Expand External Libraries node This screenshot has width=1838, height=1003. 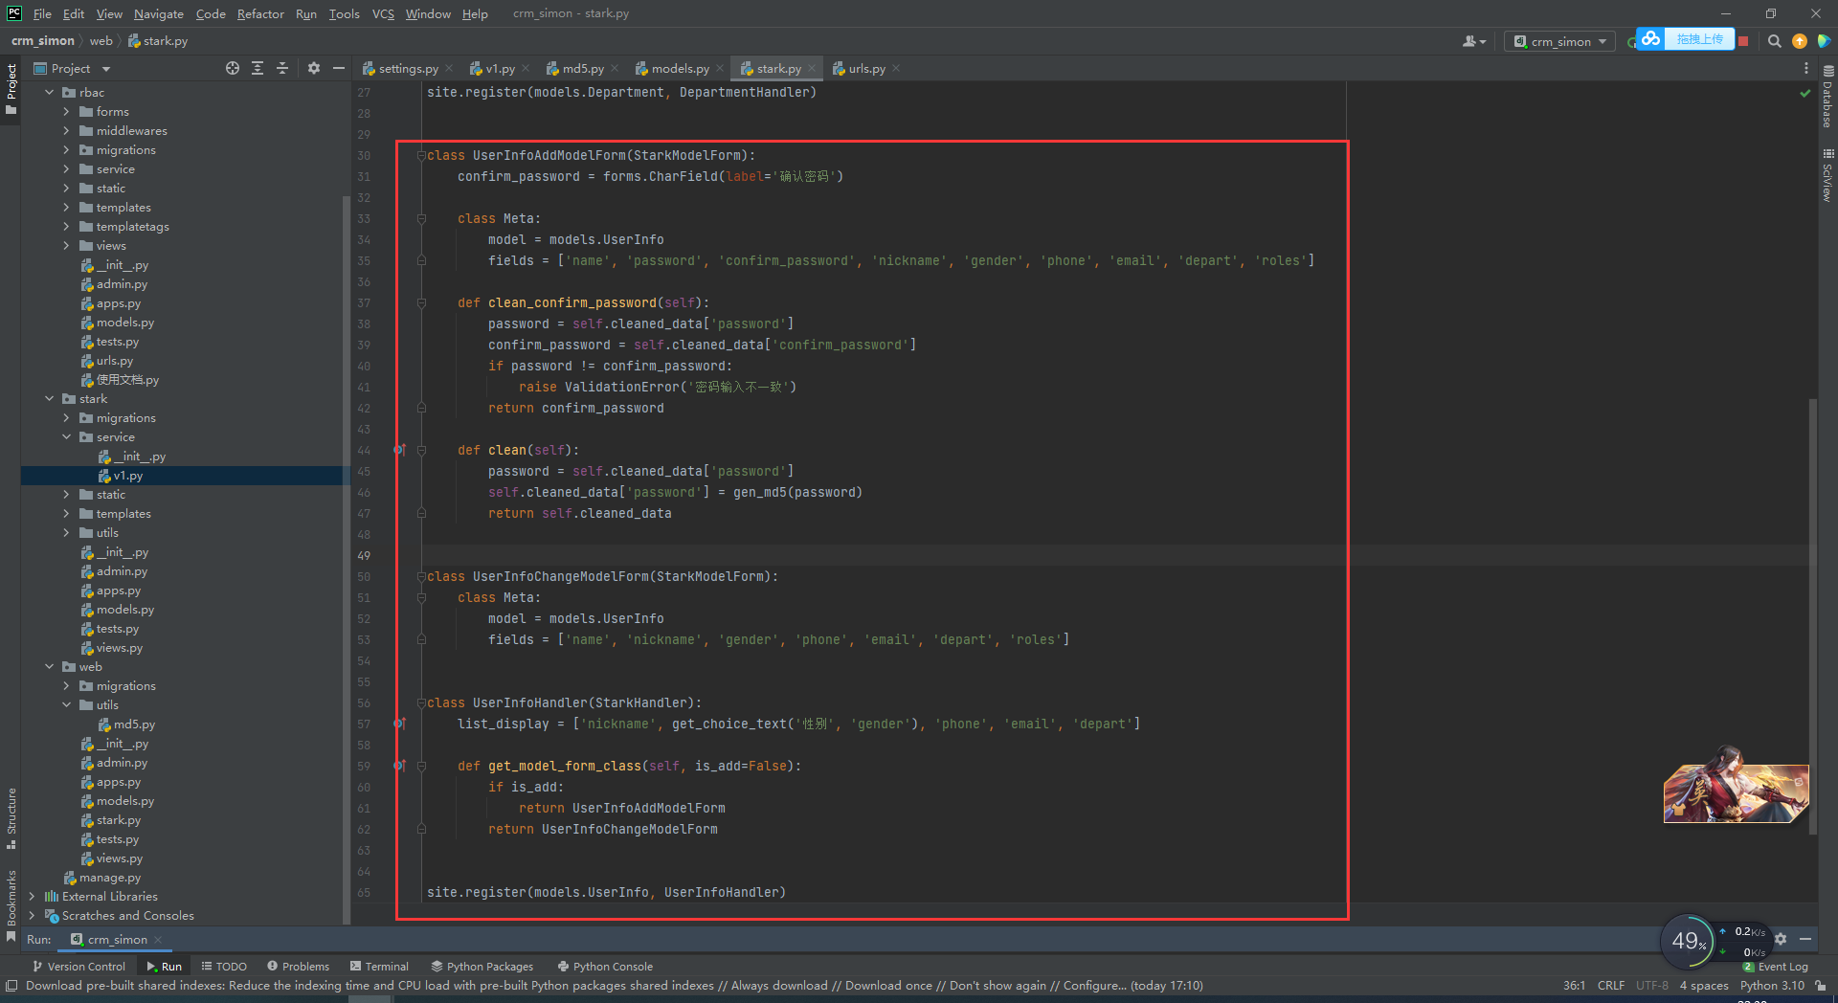(x=32, y=897)
